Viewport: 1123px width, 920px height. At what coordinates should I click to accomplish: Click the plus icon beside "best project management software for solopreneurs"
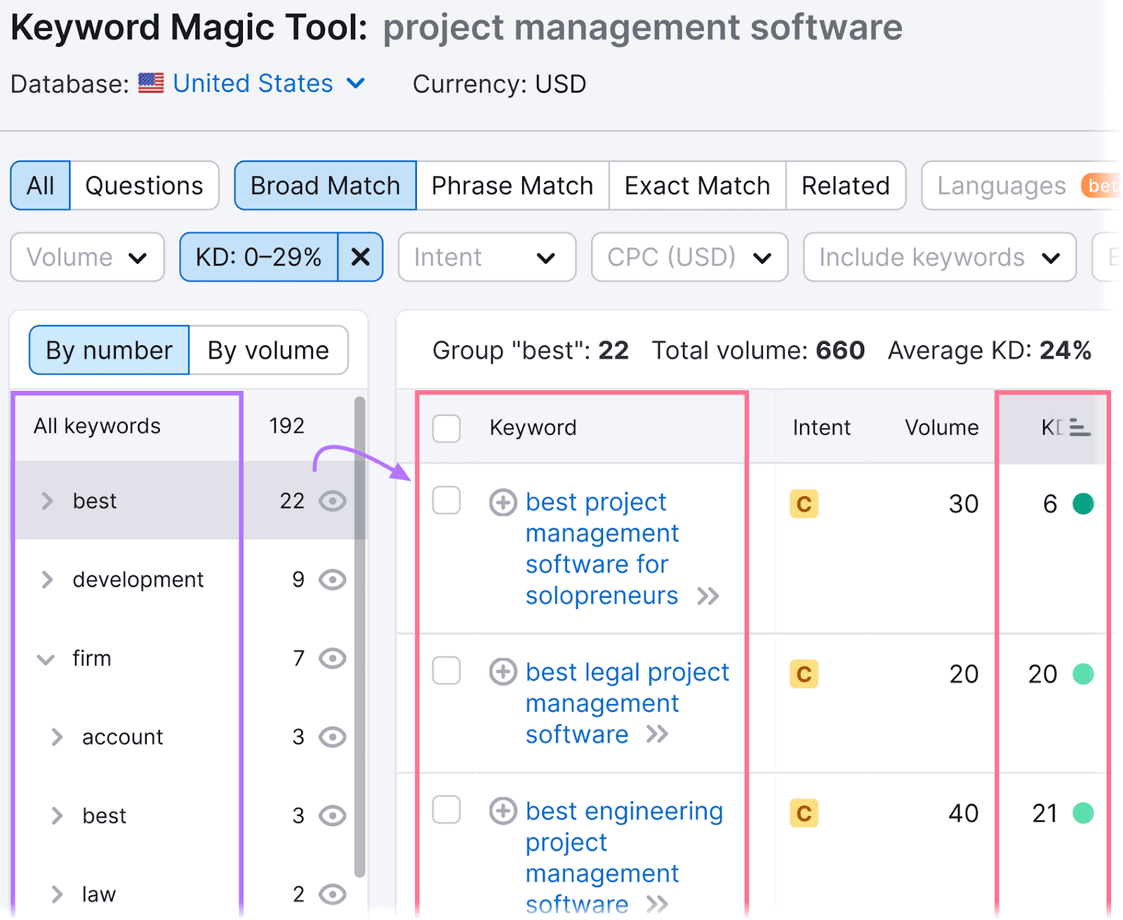(503, 502)
